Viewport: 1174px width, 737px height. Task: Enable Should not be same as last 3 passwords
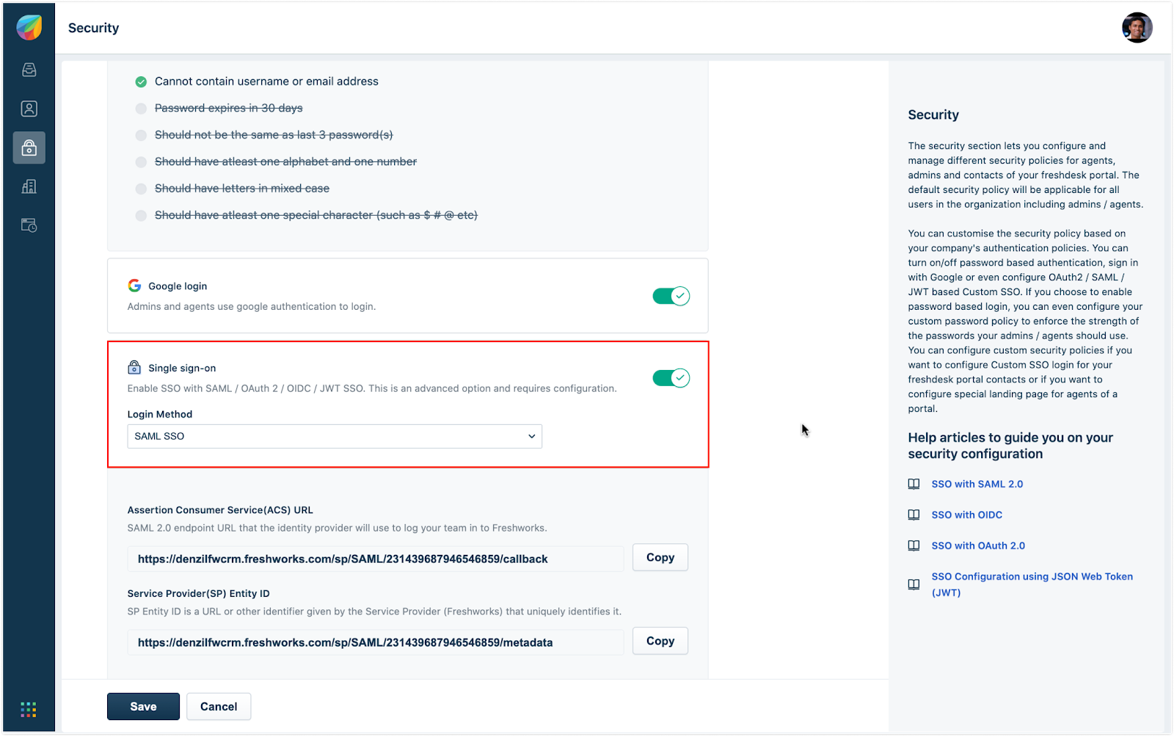(141, 135)
